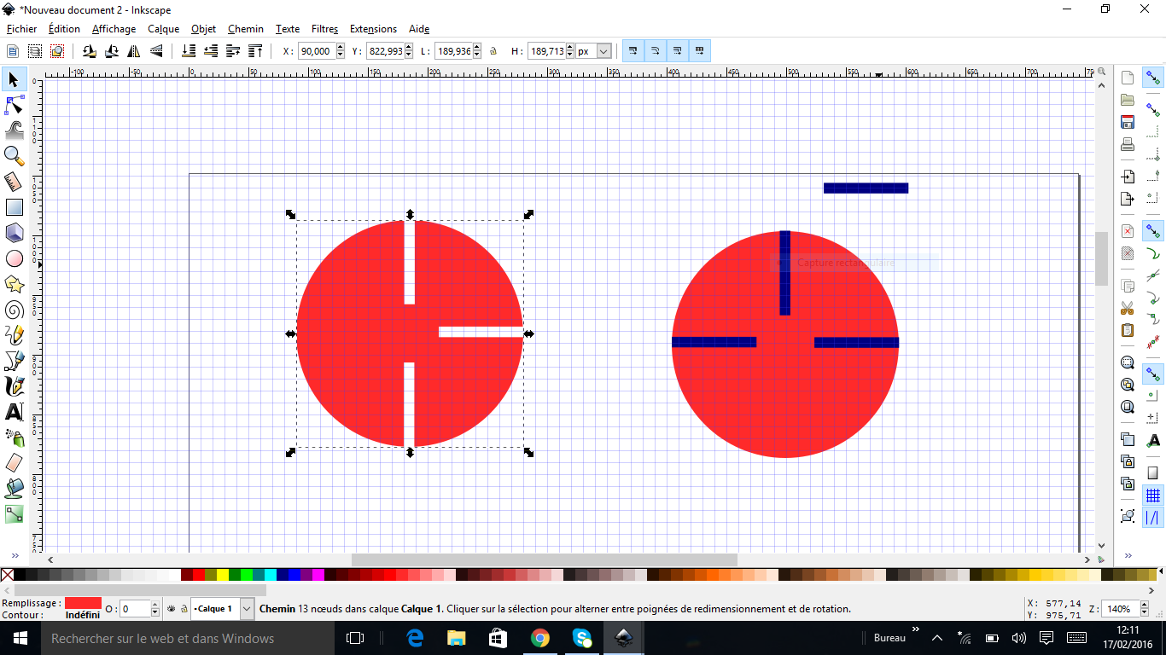1166x655 pixels.
Task: Rotate selection 90° counter-clockwise
Action: 89,51
